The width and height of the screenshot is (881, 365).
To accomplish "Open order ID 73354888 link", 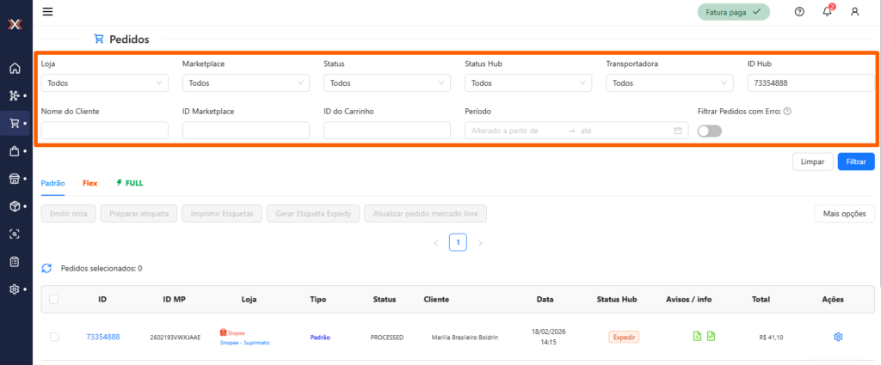I will (x=102, y=338).
